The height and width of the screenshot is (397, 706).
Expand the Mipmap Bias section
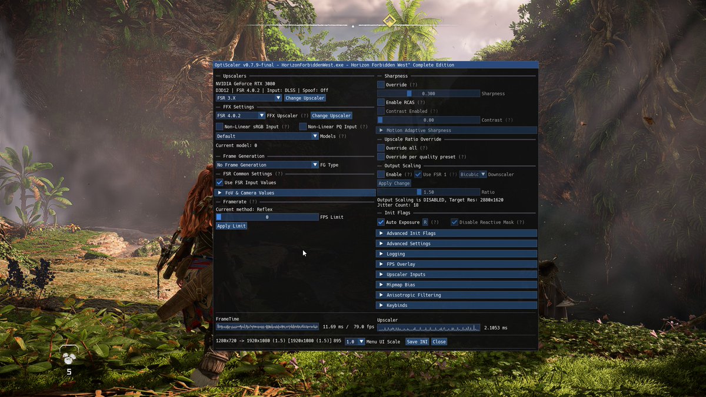[x=457, y=285]
